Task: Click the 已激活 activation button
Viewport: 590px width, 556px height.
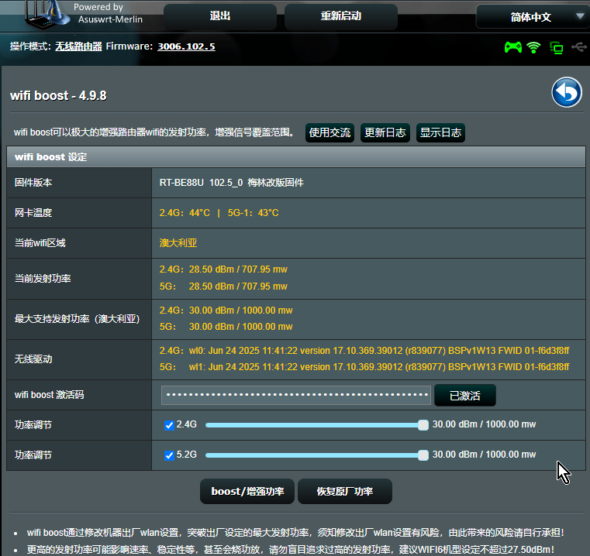Action: [x=464, y=396]
